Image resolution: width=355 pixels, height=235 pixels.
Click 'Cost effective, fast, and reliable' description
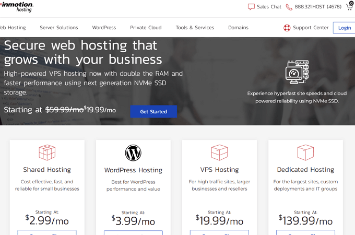(x=47, y=185)
